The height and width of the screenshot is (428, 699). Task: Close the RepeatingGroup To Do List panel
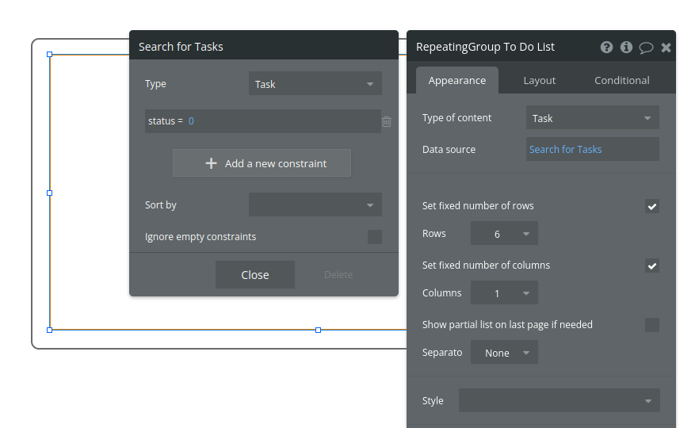[666, 48]
